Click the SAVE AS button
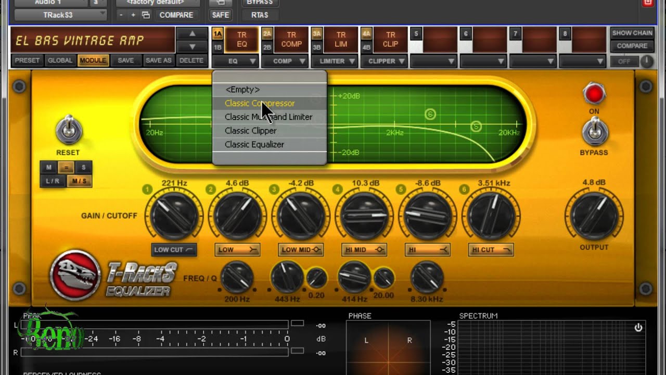666x375 pixels. coord(159,60)
